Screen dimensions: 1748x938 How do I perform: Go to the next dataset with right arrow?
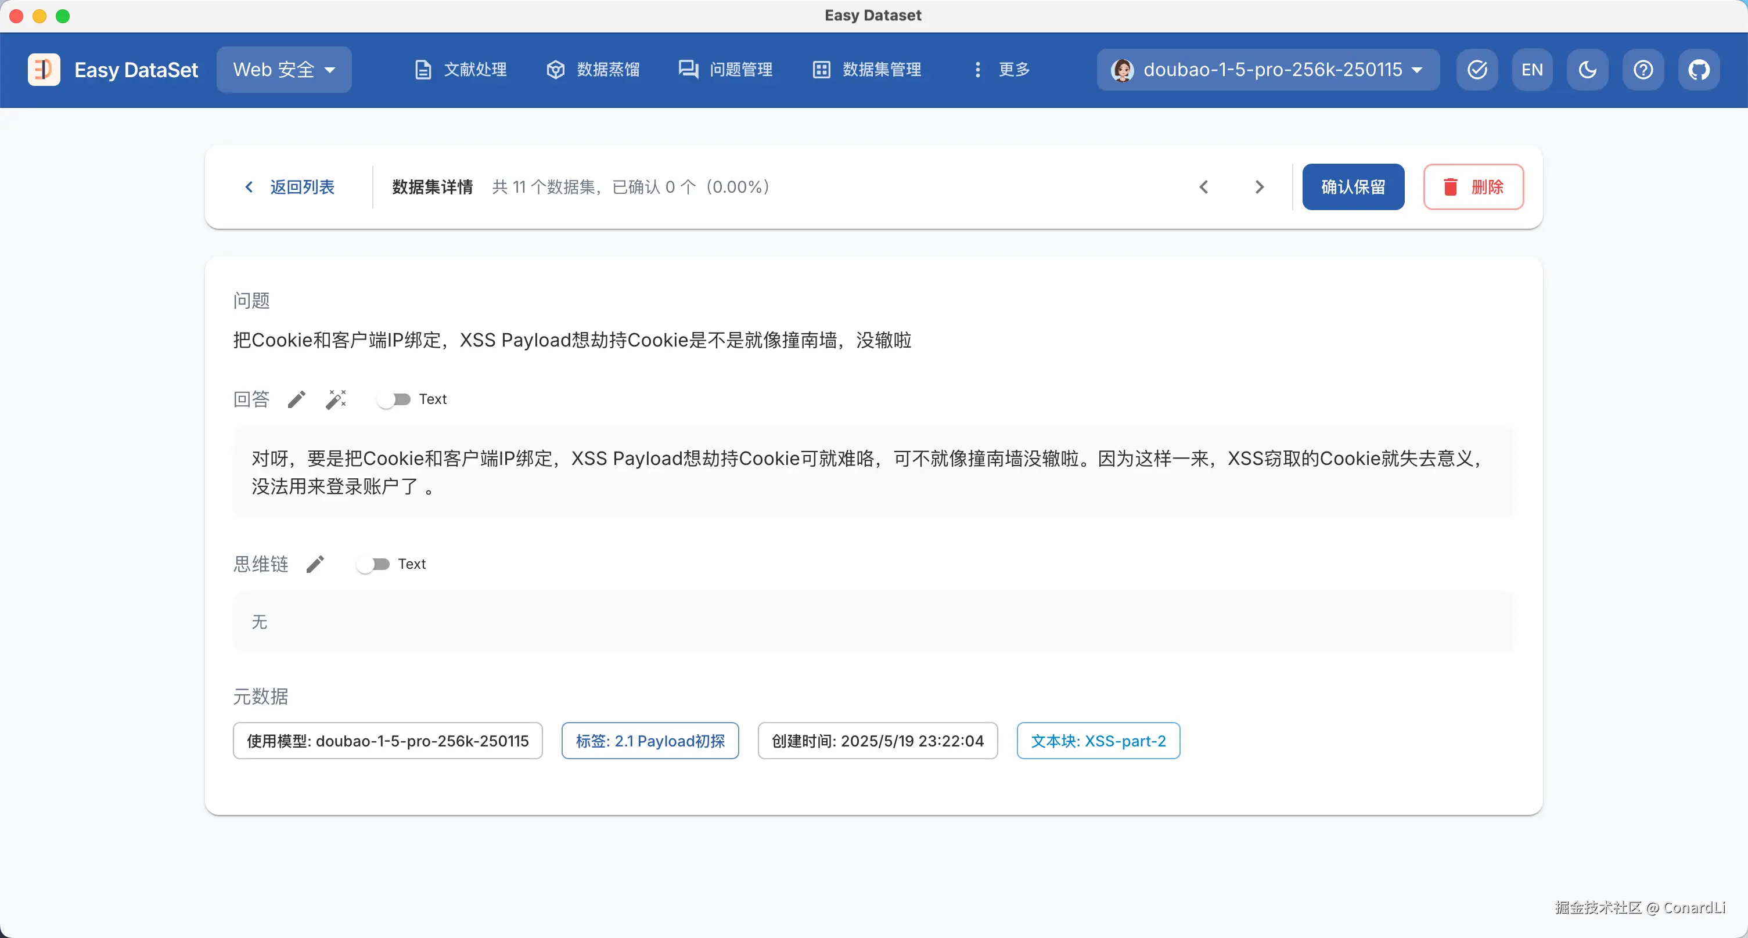(x=1260, y=186)
